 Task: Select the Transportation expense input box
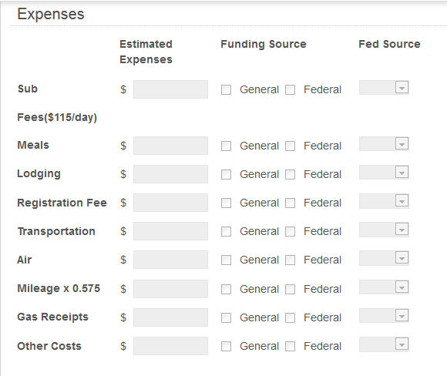[x=170, y=231]
